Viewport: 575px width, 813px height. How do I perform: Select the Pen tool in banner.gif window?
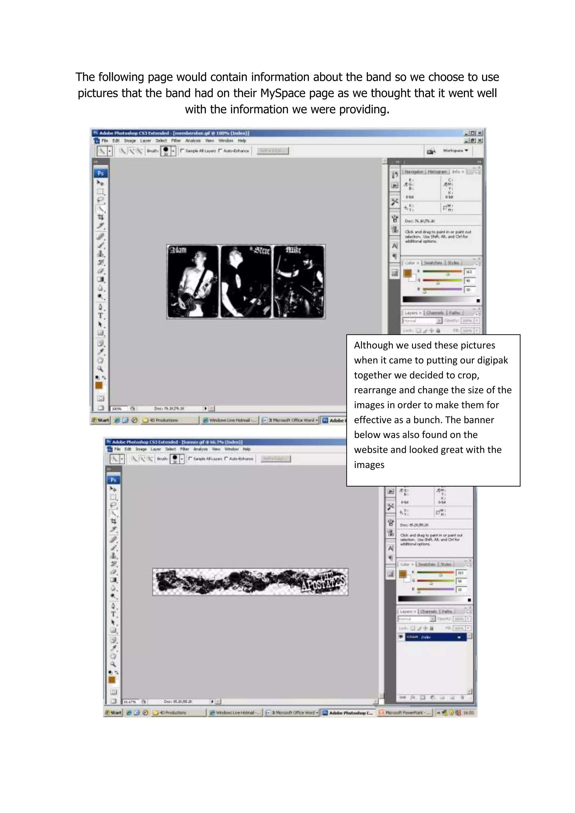(113, 606)
